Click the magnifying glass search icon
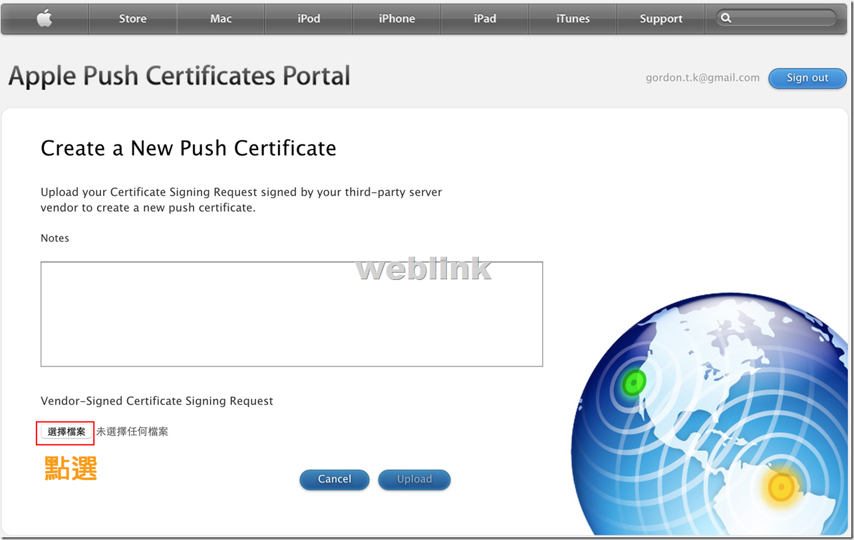854x540 pixels. click(x=726, y=18)
